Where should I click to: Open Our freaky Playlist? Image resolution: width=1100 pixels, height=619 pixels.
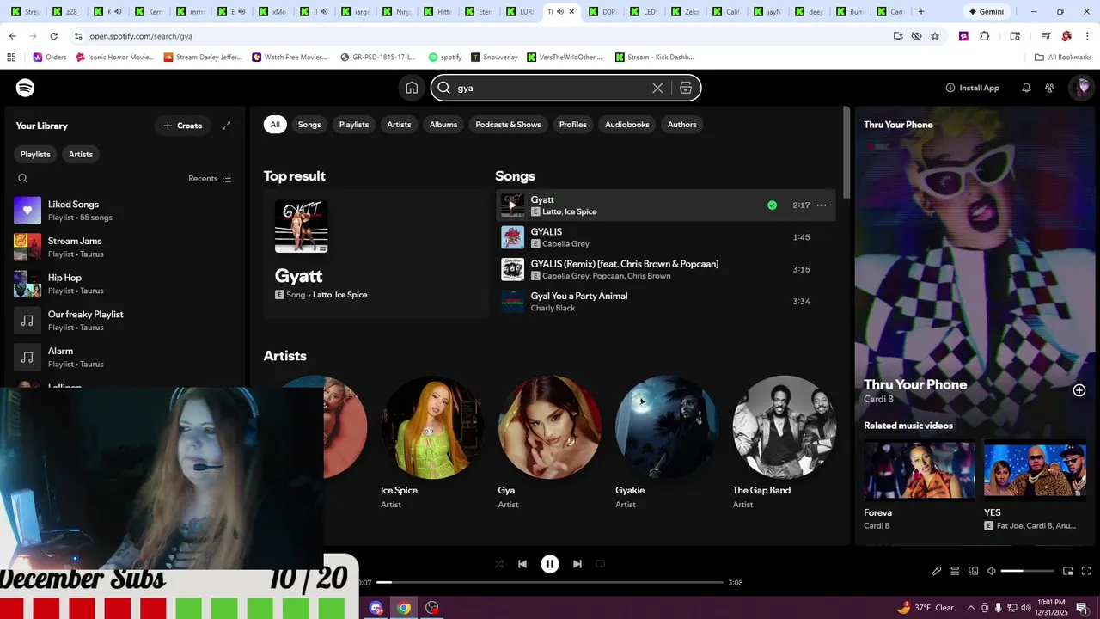pyautogui.click(x=125, y=321)
